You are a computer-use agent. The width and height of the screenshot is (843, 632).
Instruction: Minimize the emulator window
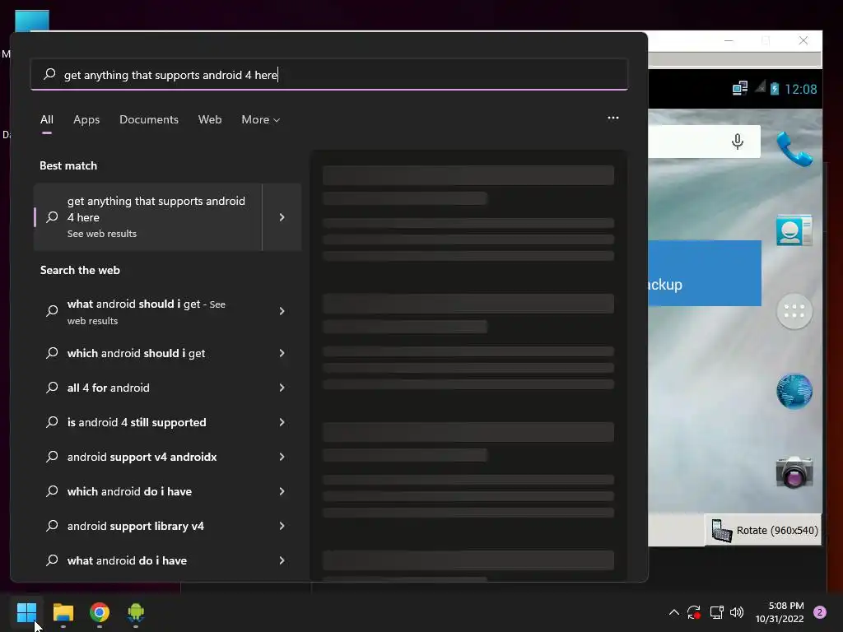[x=729, y=41]
